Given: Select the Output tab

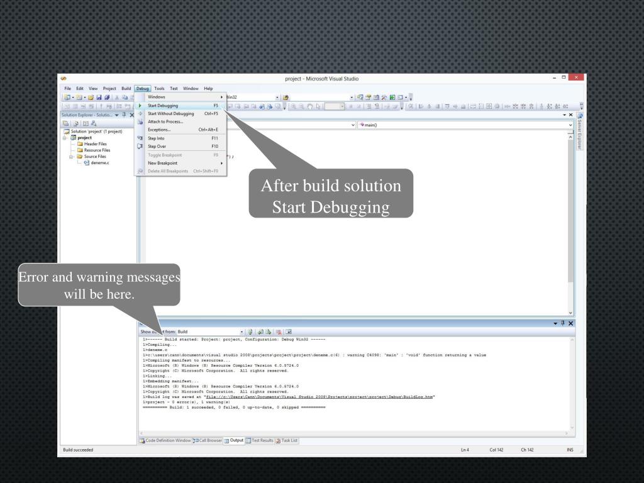Looking at the screenshot, I should (x=234, y=441).
